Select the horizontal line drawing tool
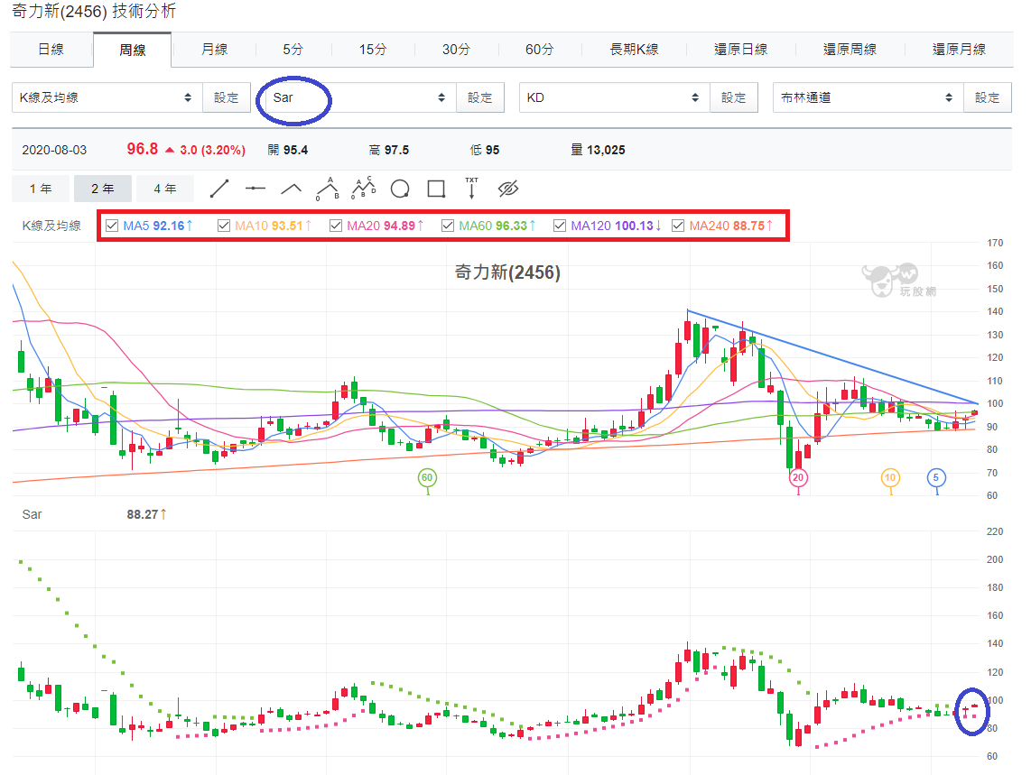The image size is (1031, 775). pos(255,189)
